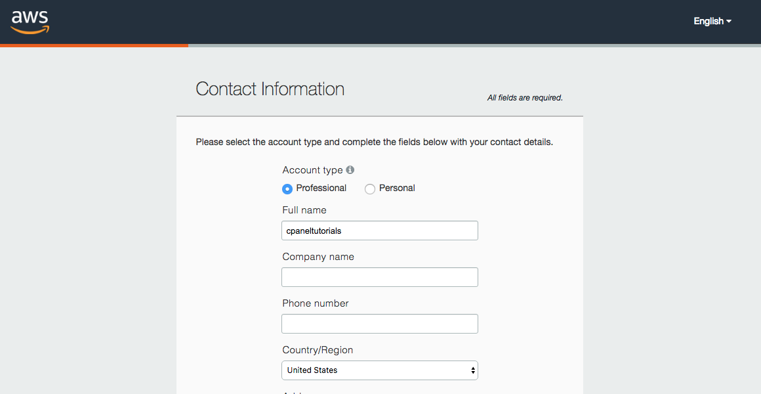Open the Country/Region United States dropdown
The width and height of the screenshot is (761, 394).
pos(380,370)
